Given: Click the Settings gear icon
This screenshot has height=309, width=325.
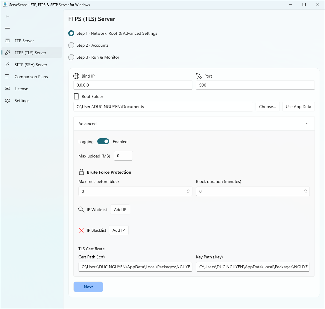Looking at the screenshot, I should pos(7,100).
